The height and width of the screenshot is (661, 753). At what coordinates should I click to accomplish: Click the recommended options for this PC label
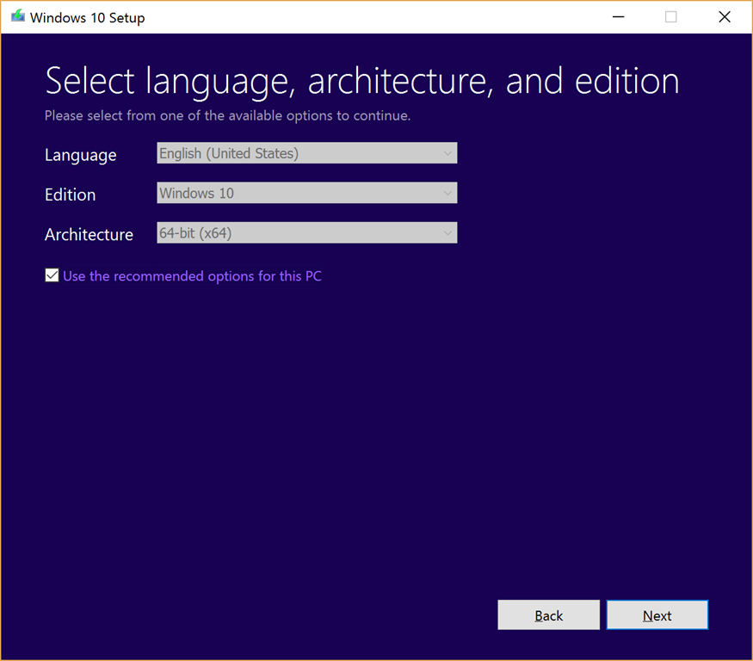pyautogui.click(x=192, y=276)
